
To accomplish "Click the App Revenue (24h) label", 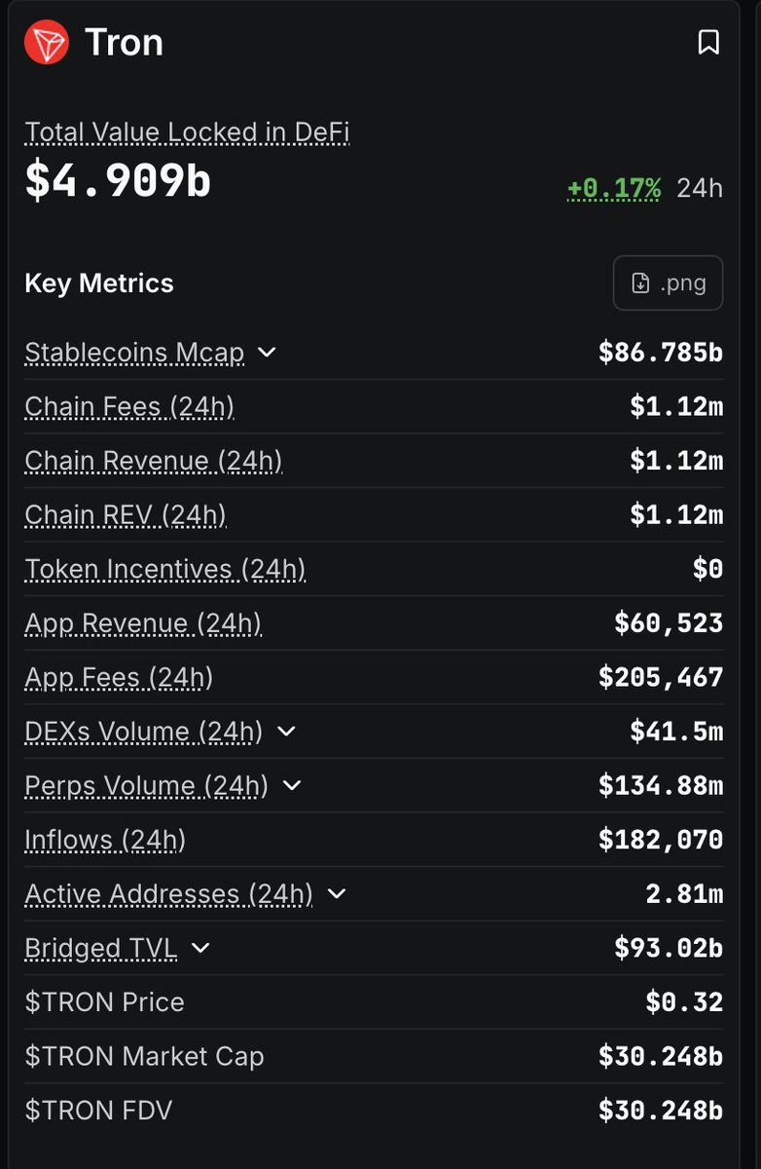I will [x=143, y=623].
